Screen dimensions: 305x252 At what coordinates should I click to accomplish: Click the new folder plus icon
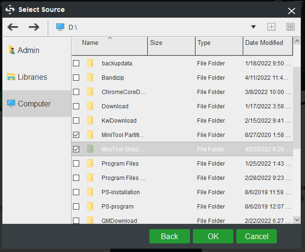point(271,27)
